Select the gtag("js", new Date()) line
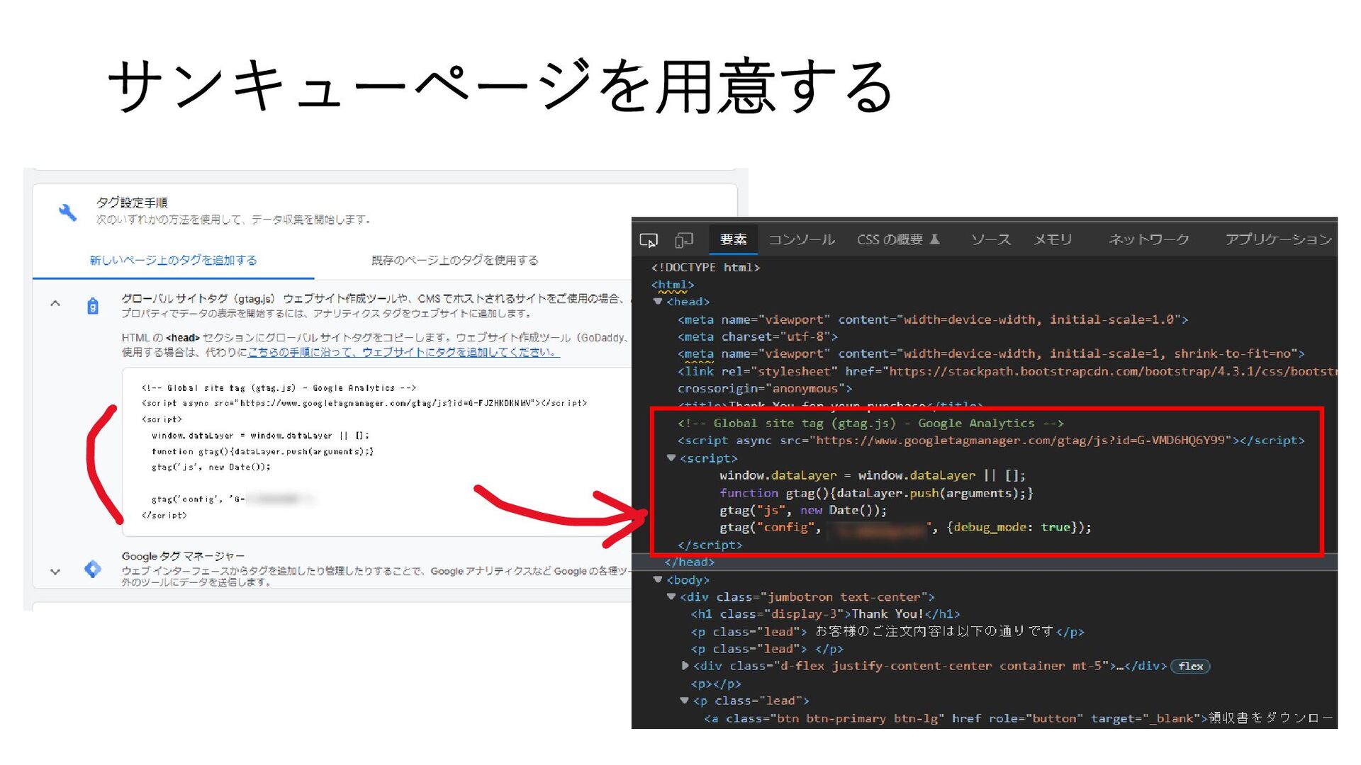 803,510
